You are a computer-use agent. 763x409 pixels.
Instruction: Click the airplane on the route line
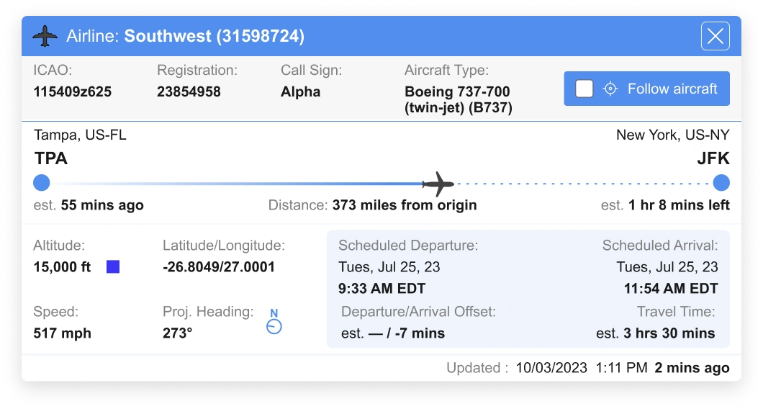[438, 184]
